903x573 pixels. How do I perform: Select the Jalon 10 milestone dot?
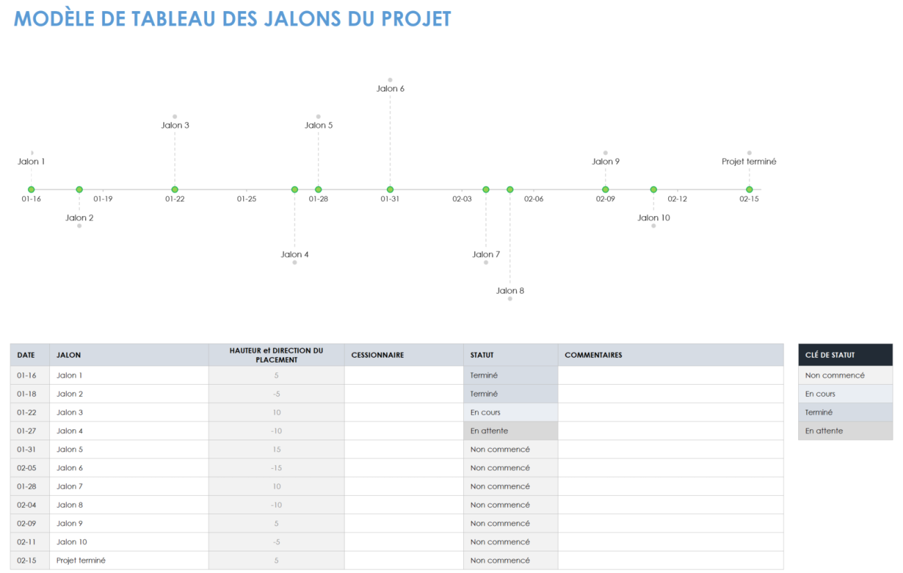(653, 189)
